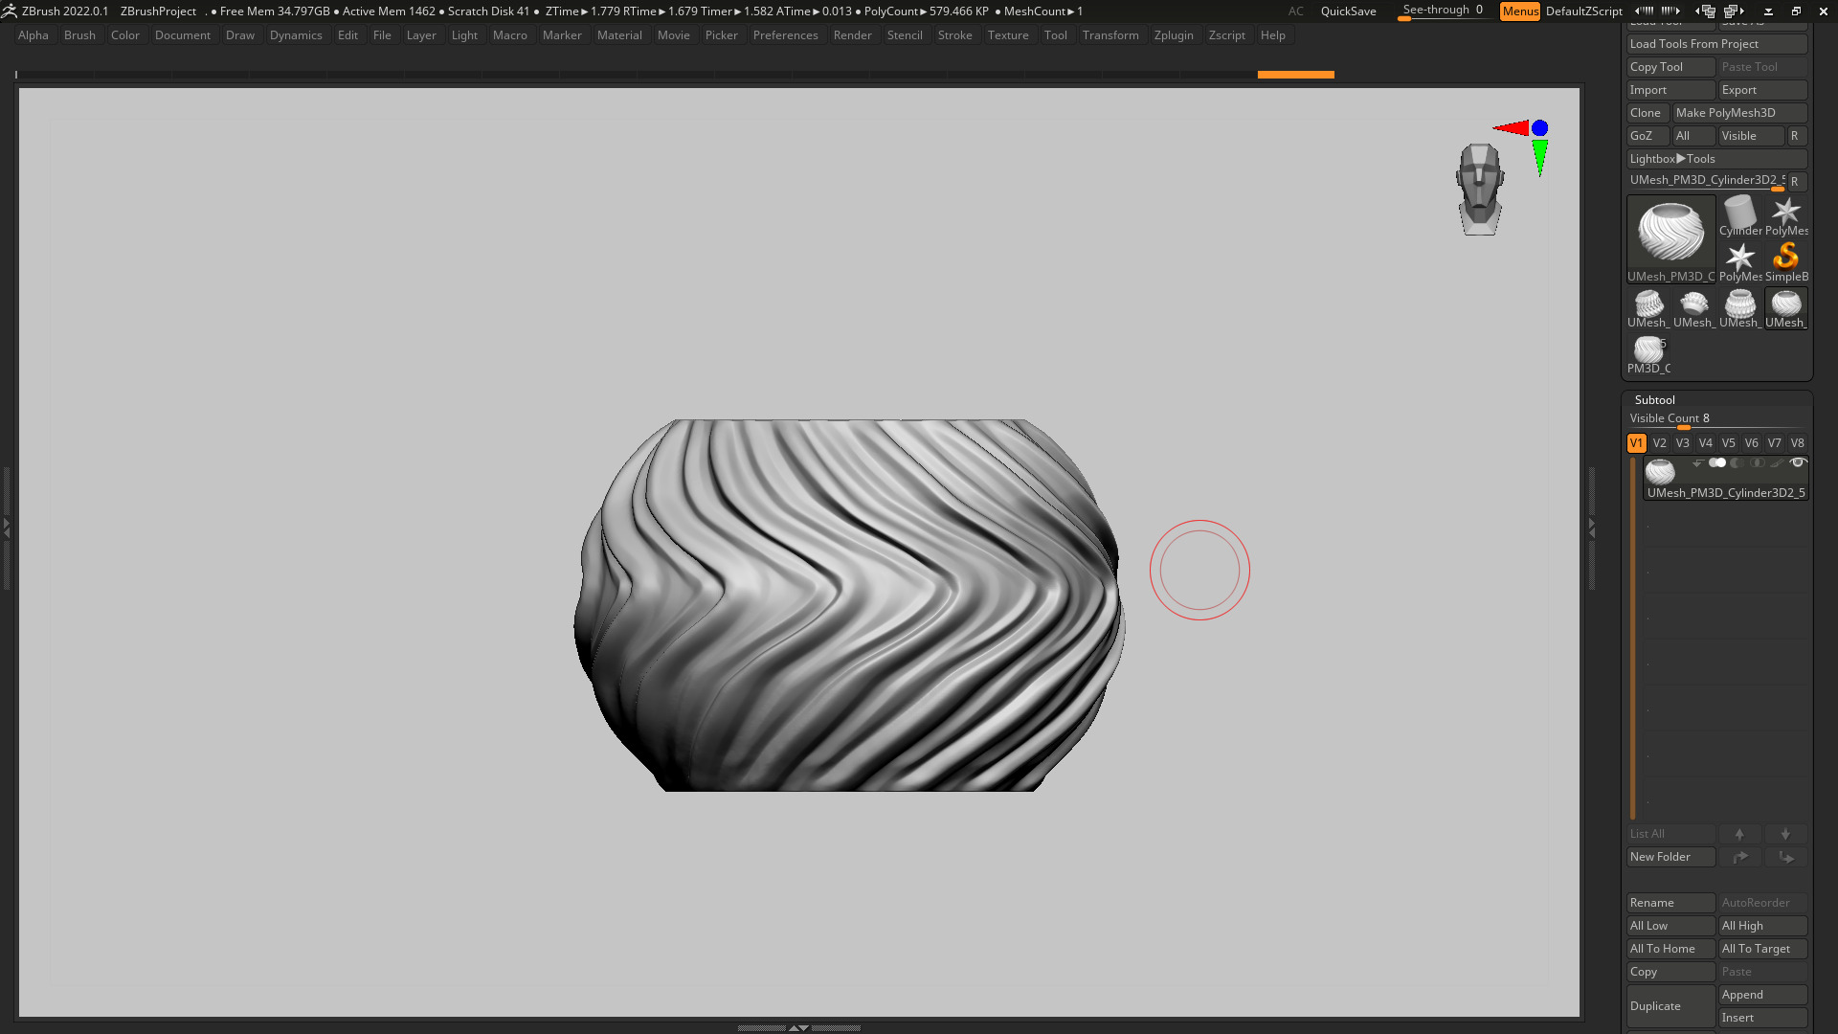Image resolution: width=1838 pixels, height=1034 pixels.
Task: Open the Brush menu
Action: tap(79, 35)
